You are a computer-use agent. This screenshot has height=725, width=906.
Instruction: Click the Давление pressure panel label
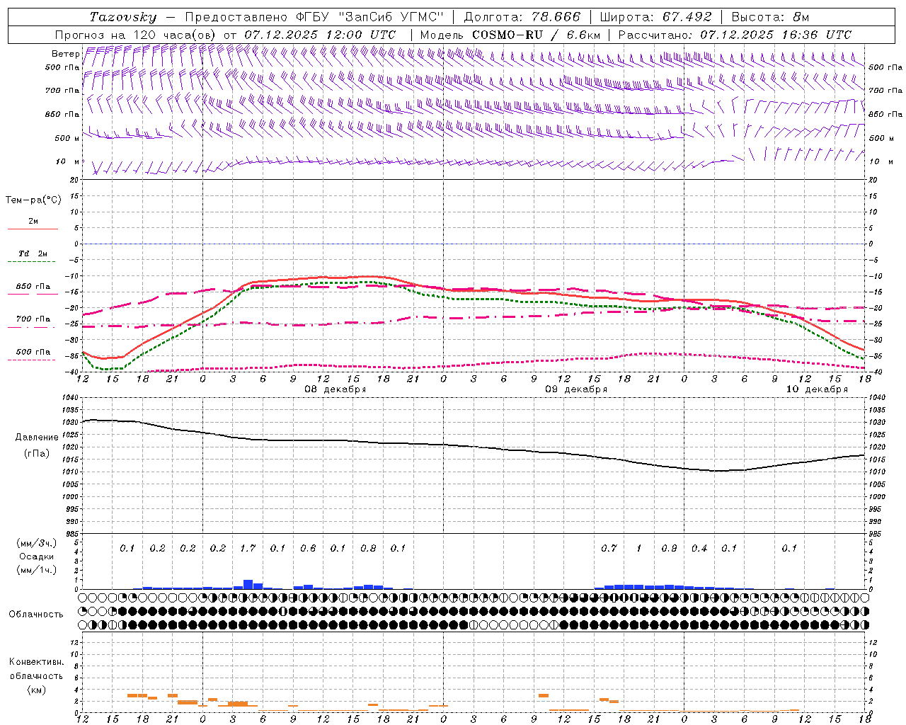[x=37, y=438]
